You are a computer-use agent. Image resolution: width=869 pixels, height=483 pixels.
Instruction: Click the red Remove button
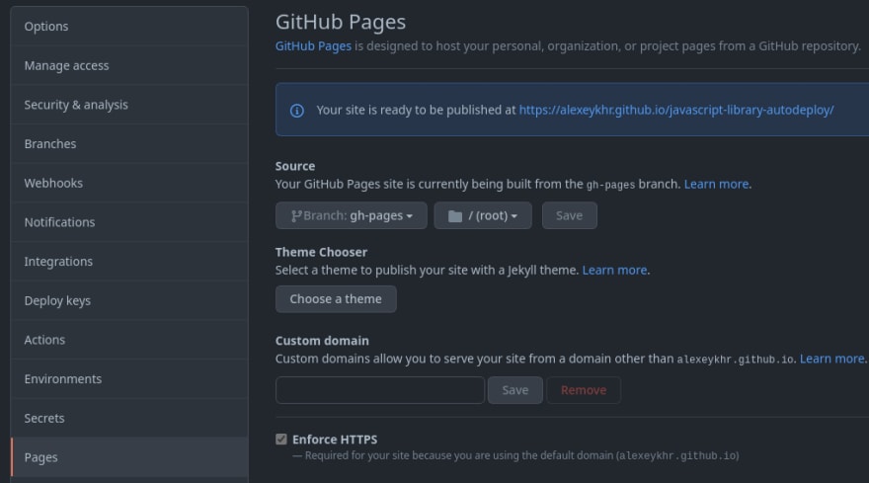(x=584, y=390)
